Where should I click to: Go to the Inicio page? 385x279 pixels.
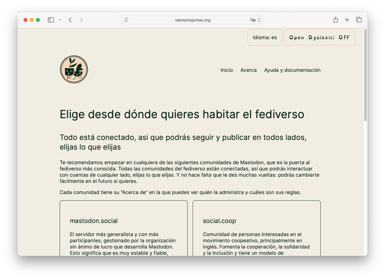pyautogui.click(x=227, y=70)
